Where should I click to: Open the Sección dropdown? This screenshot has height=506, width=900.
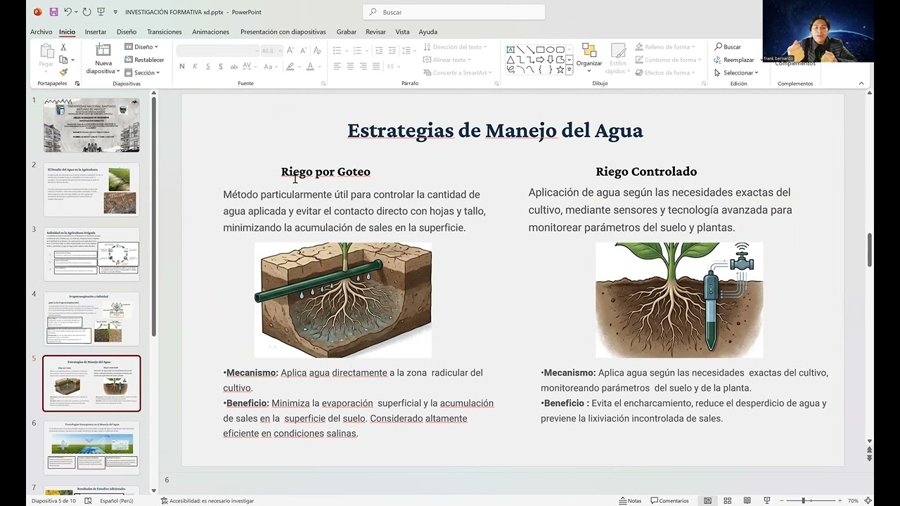(x=143, y=72)
